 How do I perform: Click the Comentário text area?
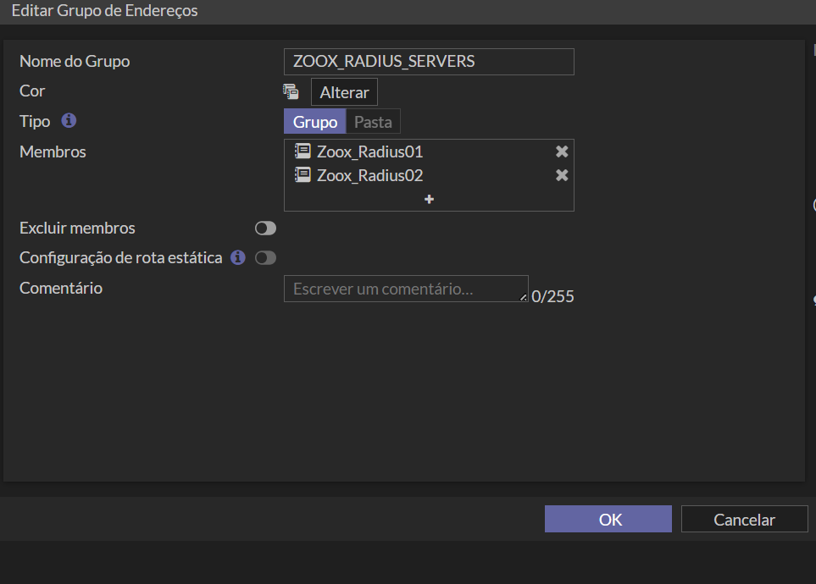click(x=406, y=289)
